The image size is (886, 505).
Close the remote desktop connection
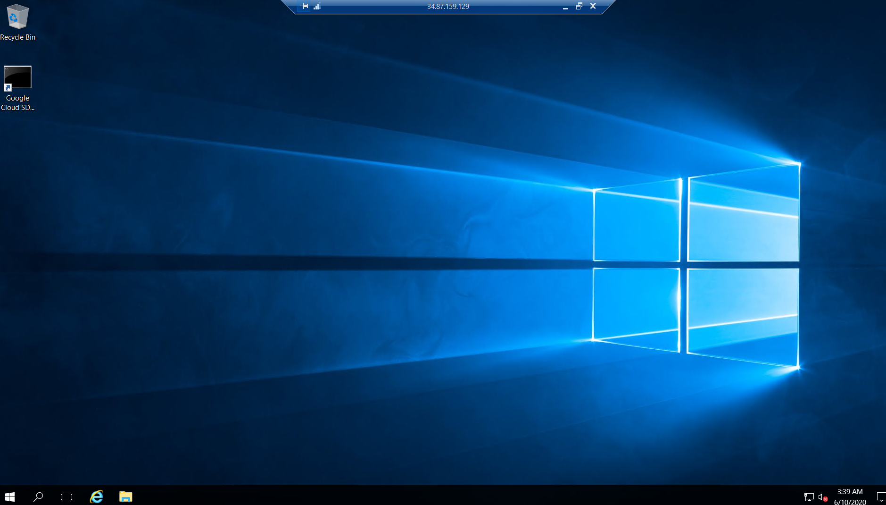[593, 6]
